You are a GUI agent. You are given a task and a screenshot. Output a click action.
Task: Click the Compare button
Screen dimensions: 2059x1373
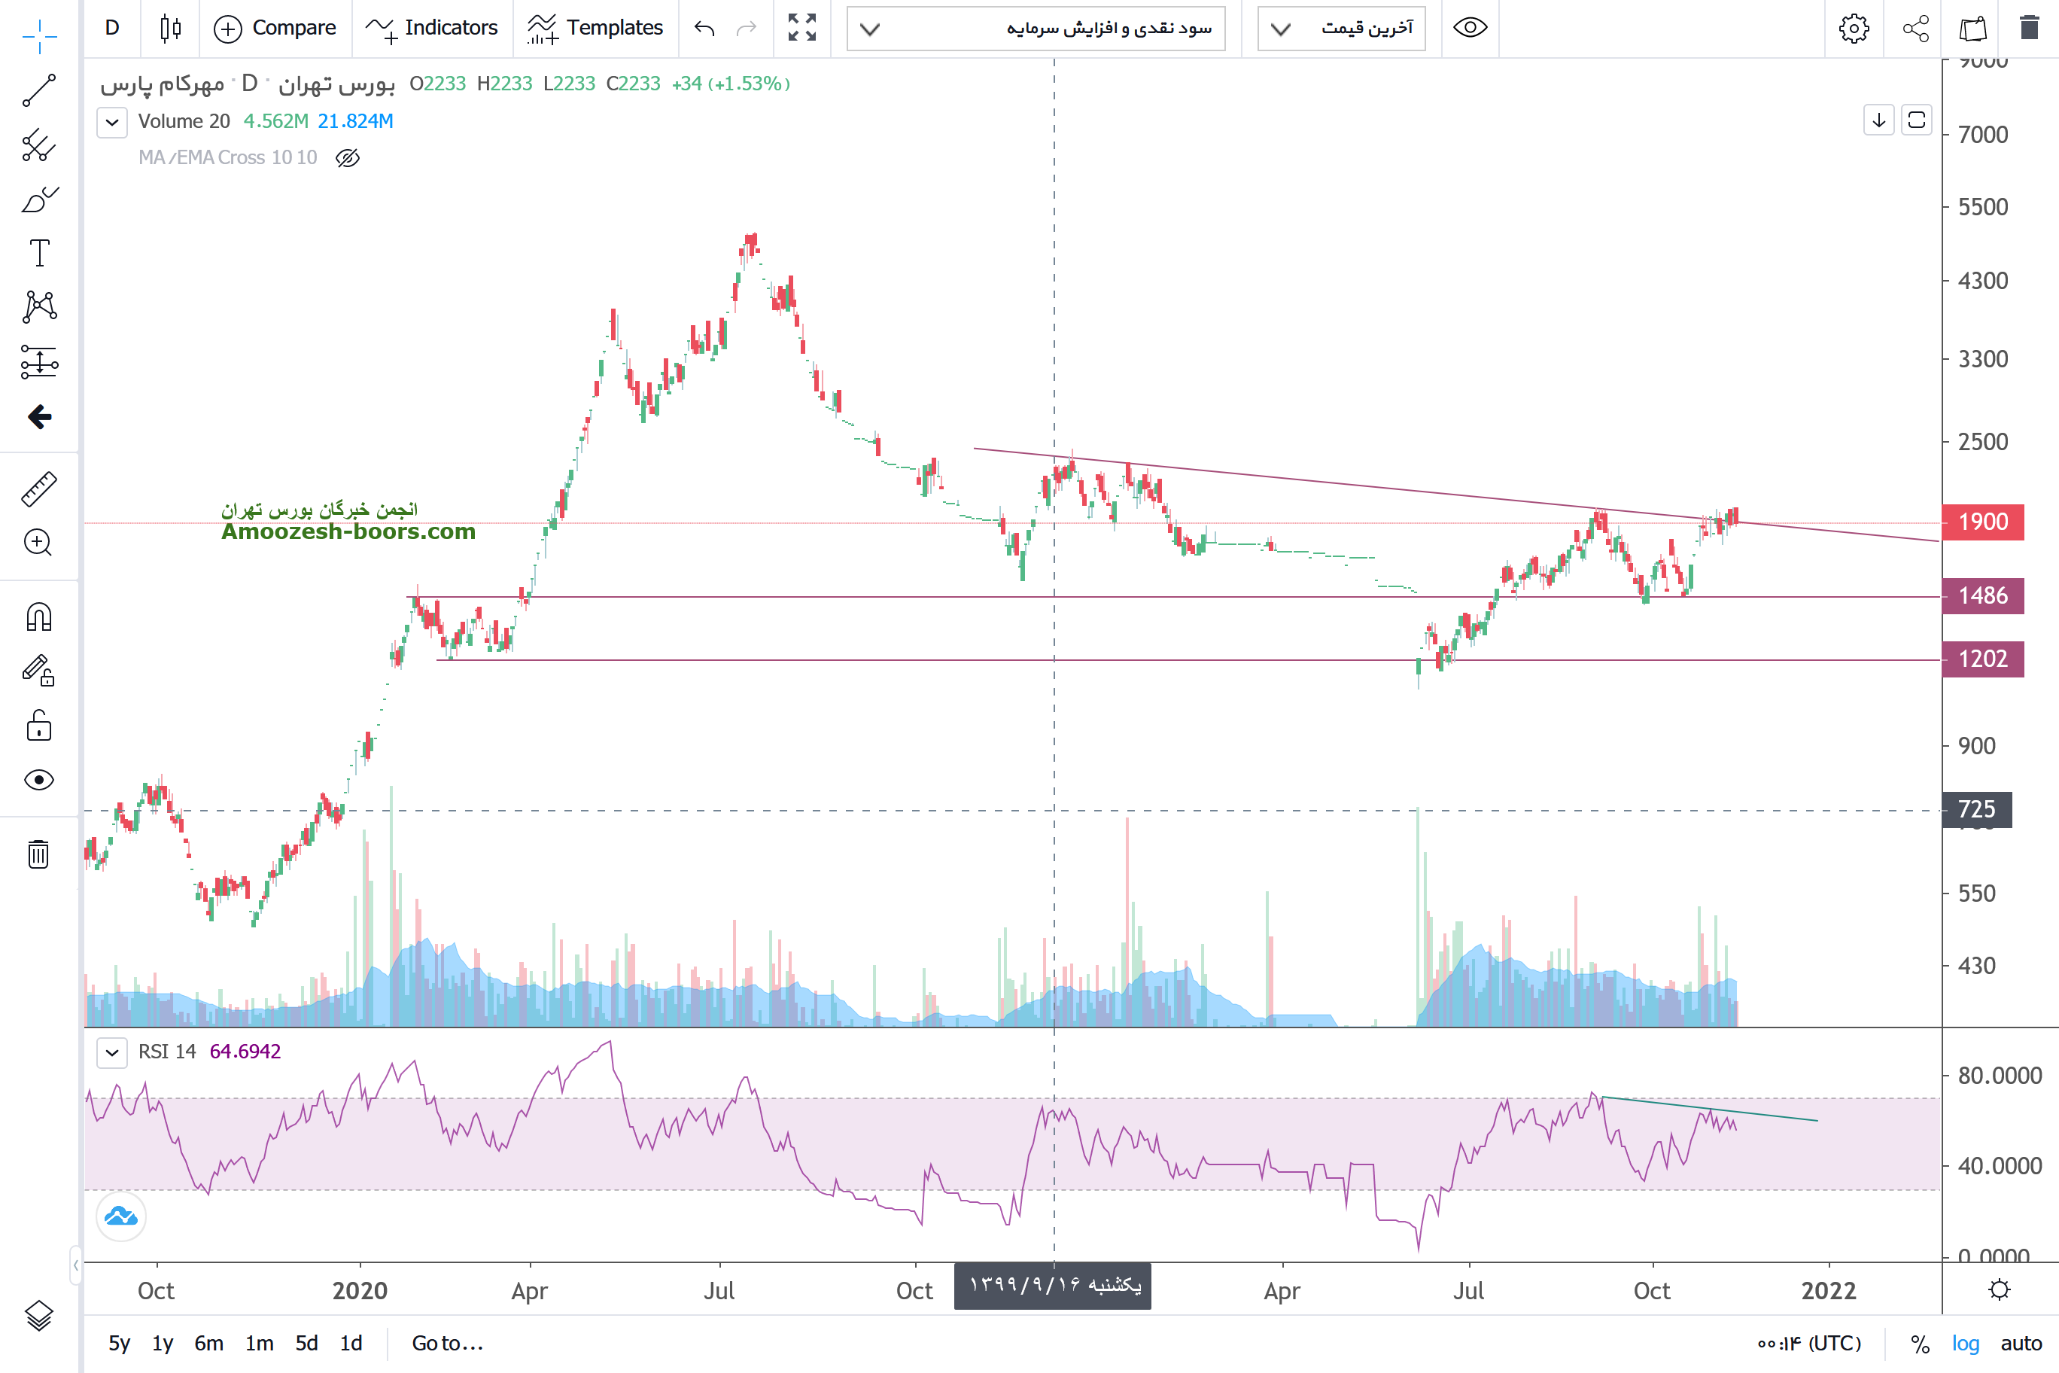[x=275, y=28]
